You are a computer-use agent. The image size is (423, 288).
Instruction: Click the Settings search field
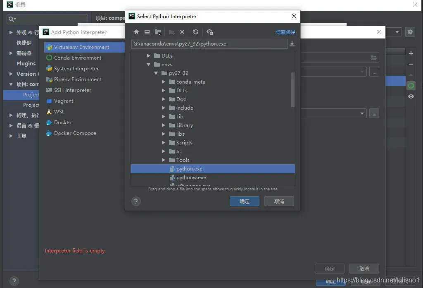[x=47, y=19]
